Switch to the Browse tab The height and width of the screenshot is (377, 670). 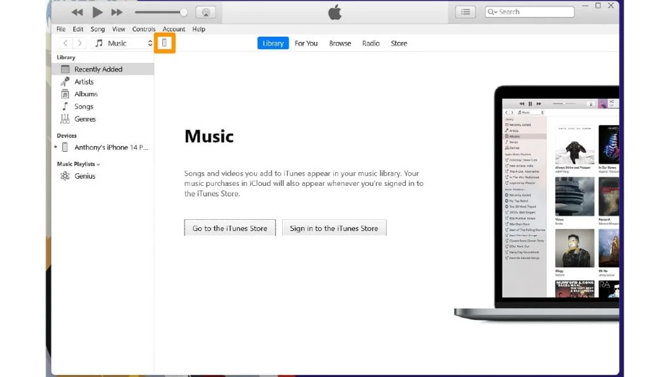click(x=340, y=43)
